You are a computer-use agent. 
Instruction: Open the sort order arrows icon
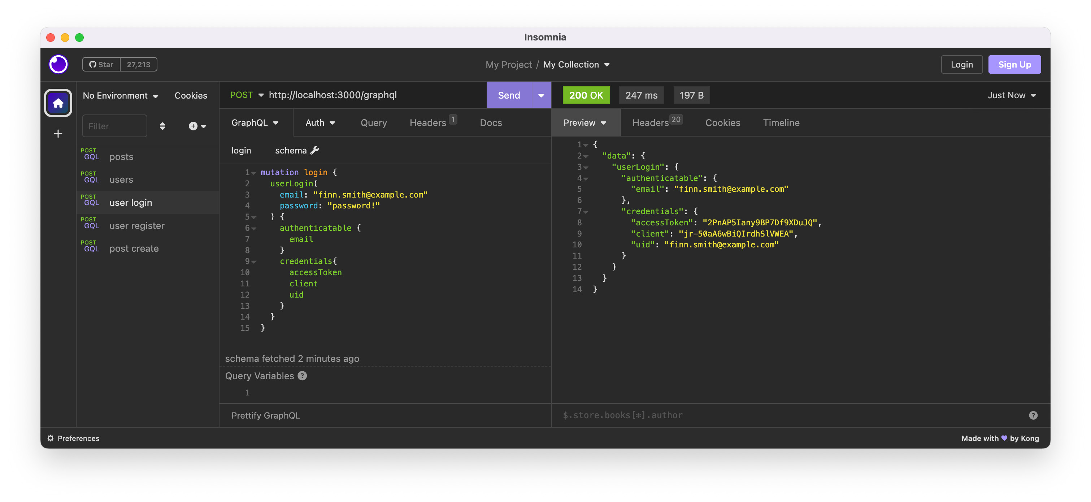[162, 126]
